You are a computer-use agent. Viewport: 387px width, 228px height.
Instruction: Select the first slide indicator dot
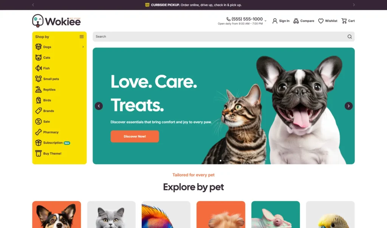tap(220, 161)
